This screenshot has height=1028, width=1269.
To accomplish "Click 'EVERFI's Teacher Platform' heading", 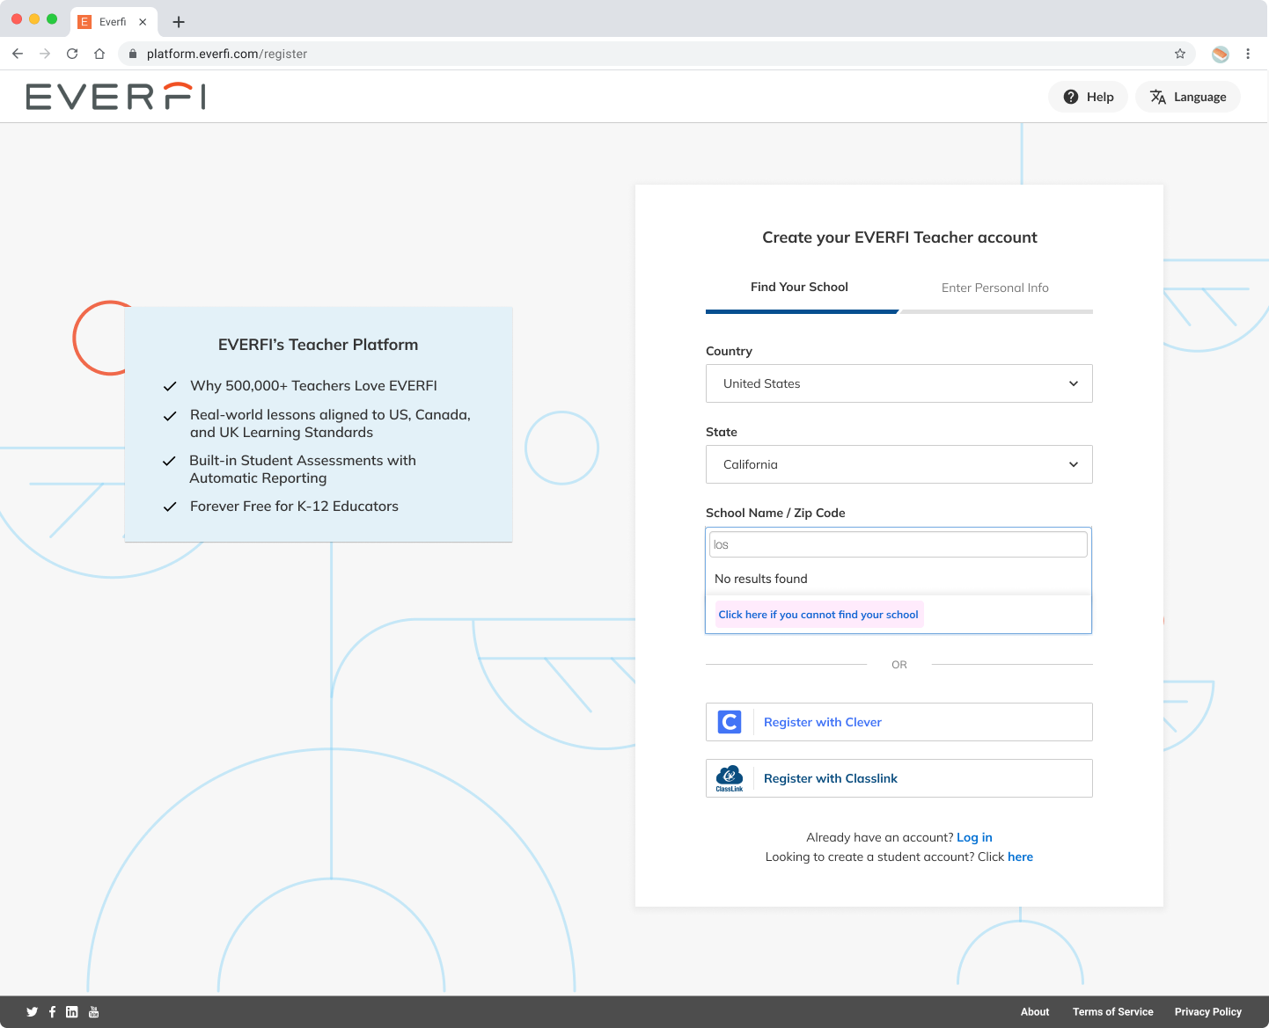I will coord(318,345).
